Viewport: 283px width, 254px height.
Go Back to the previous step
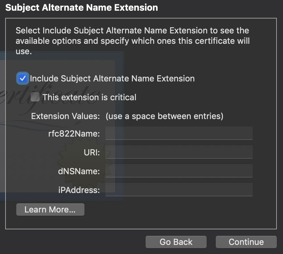coord(176,242)
